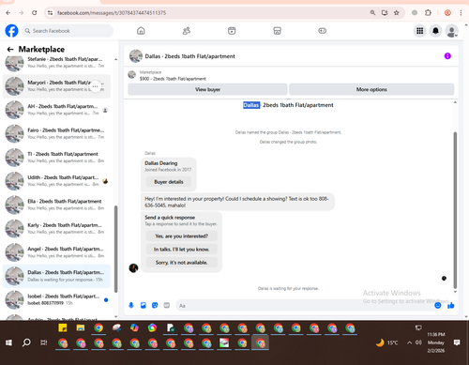
Task: Show hidden system tray icons
Action: (x=409, y=342)
